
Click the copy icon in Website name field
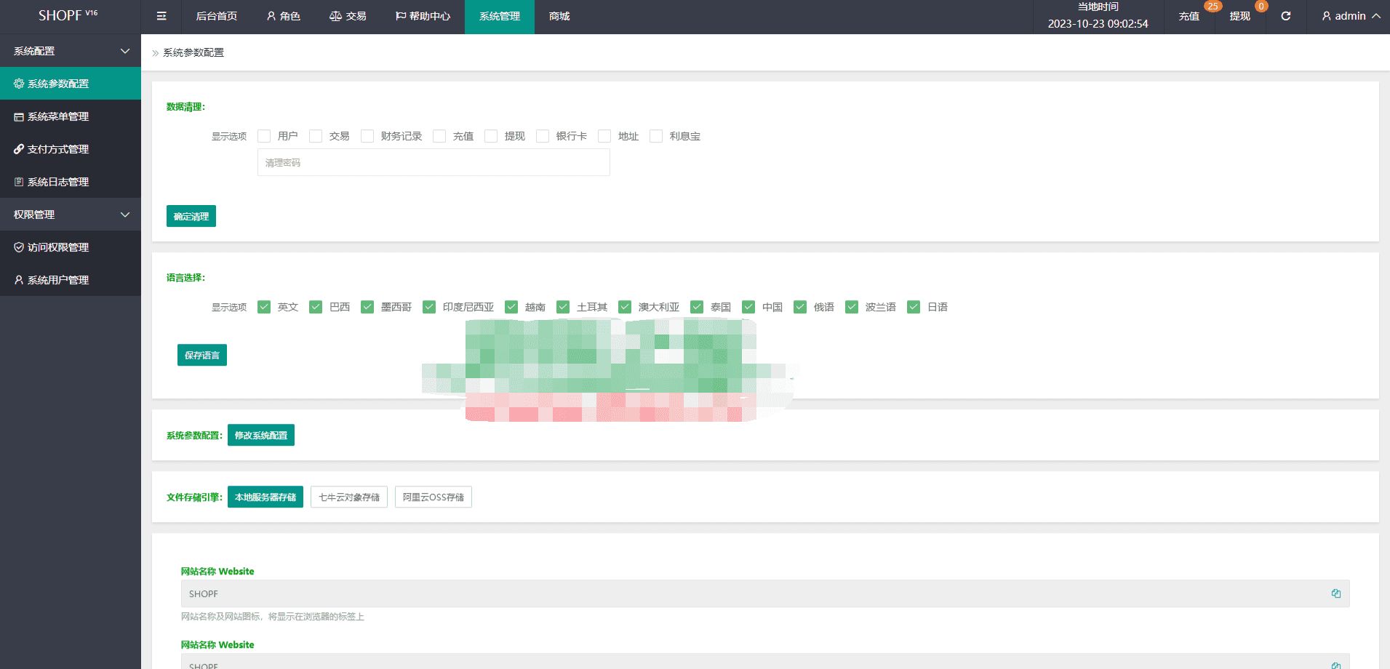click(x=1335, y=593)
